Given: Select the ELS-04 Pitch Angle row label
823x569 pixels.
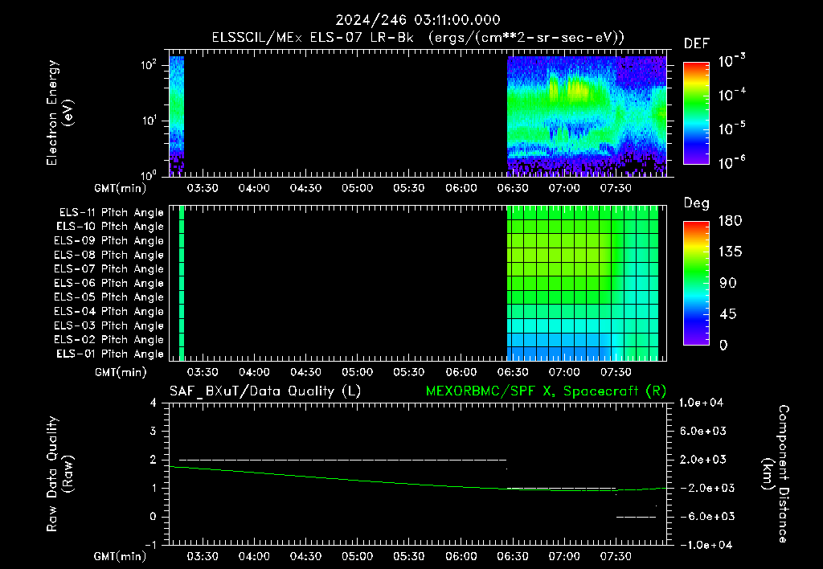Looking at the screenshot, I should coord(109,312).
